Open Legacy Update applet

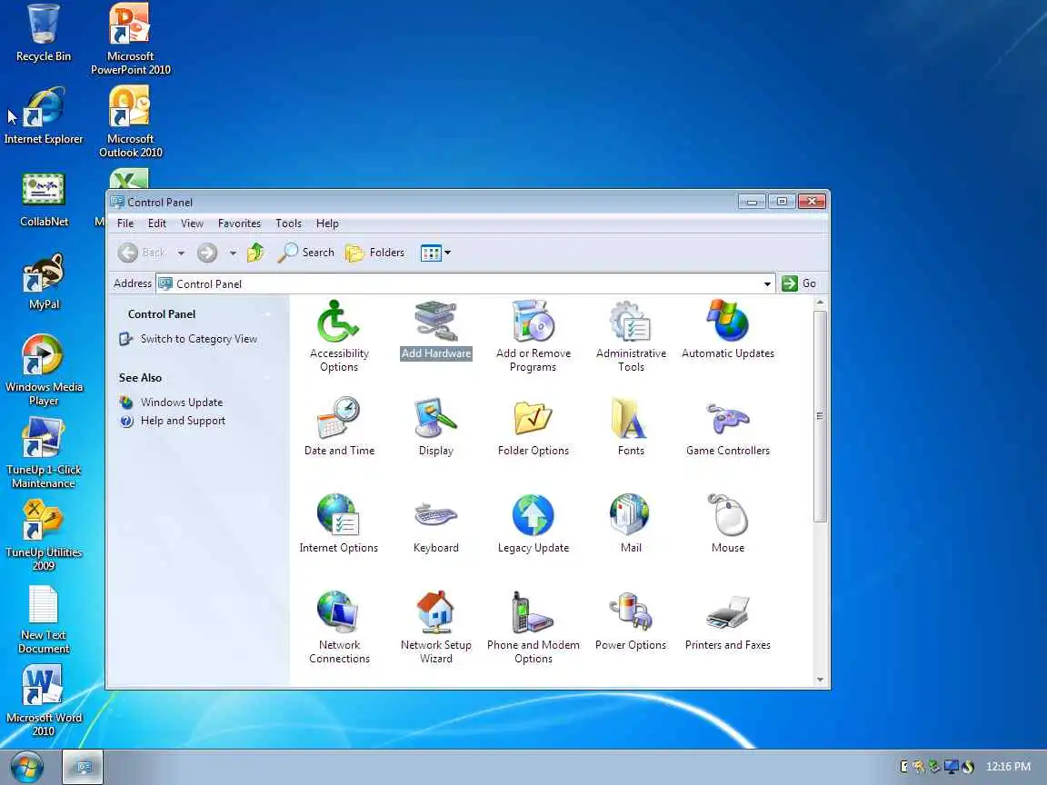533,524
